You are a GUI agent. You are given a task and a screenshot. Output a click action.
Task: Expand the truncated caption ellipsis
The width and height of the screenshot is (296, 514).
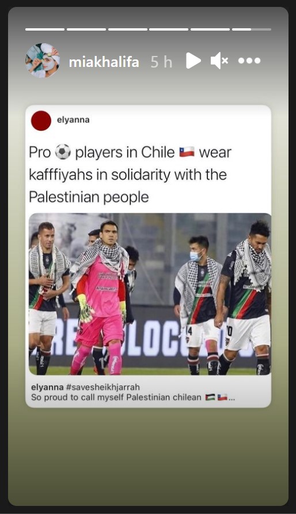point(232,398)
